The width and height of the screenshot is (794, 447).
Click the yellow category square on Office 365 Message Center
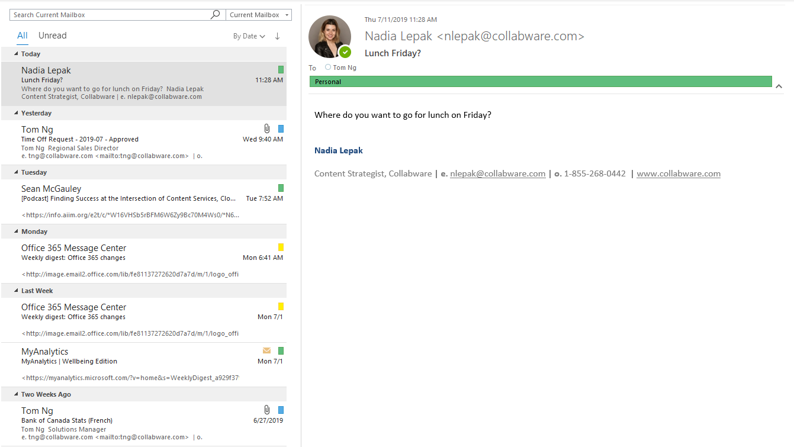pyautogui.click(x=280, y=247)
